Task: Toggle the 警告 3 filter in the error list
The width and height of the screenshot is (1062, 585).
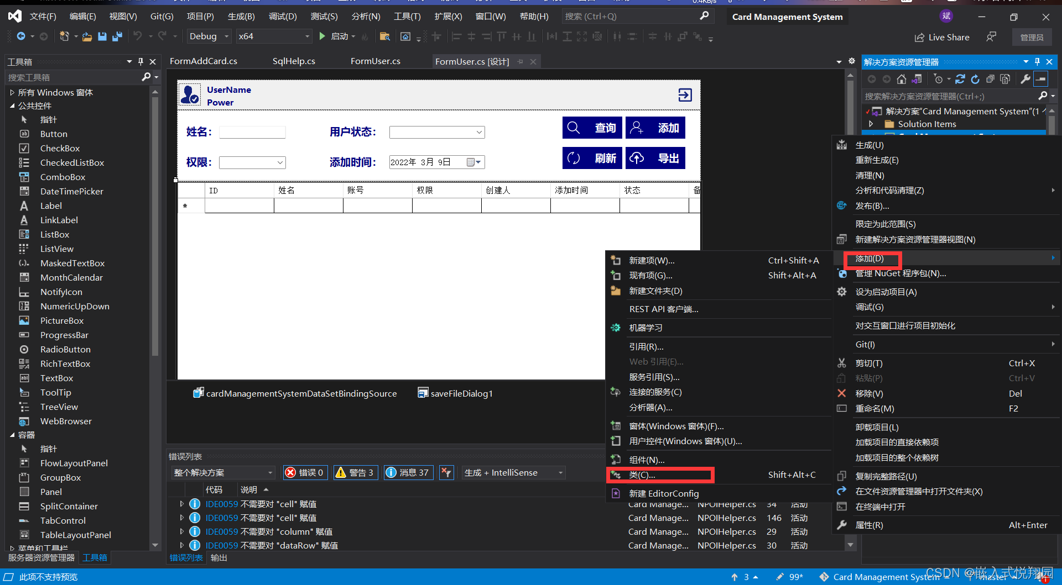Action: (355, 472)
